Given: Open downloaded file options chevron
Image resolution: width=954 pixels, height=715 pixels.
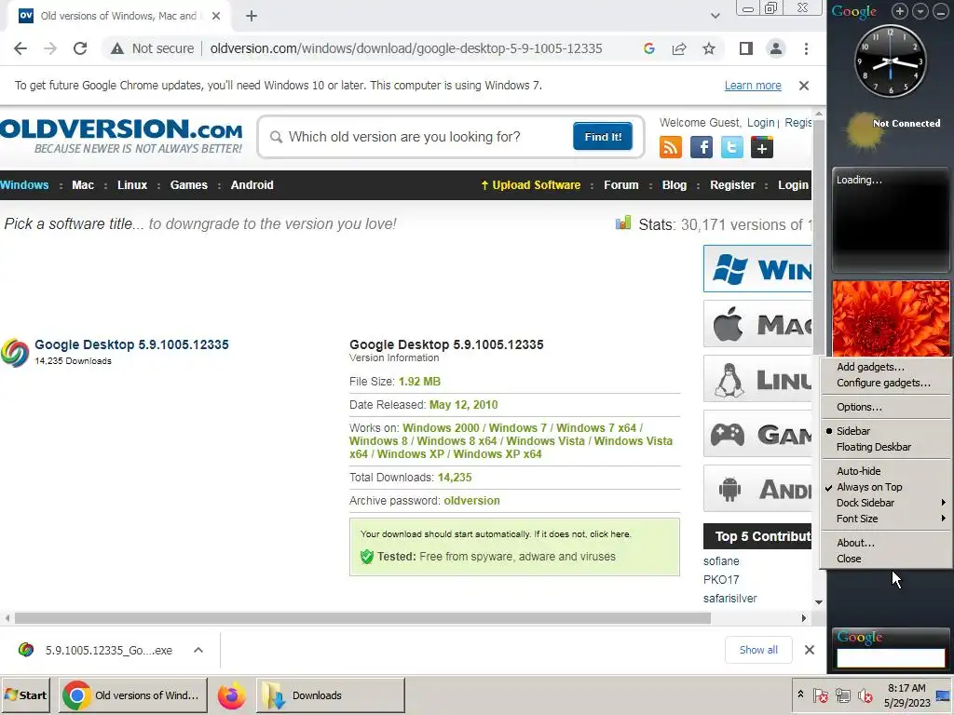Looking at the screenshot, I should point(198,650).
